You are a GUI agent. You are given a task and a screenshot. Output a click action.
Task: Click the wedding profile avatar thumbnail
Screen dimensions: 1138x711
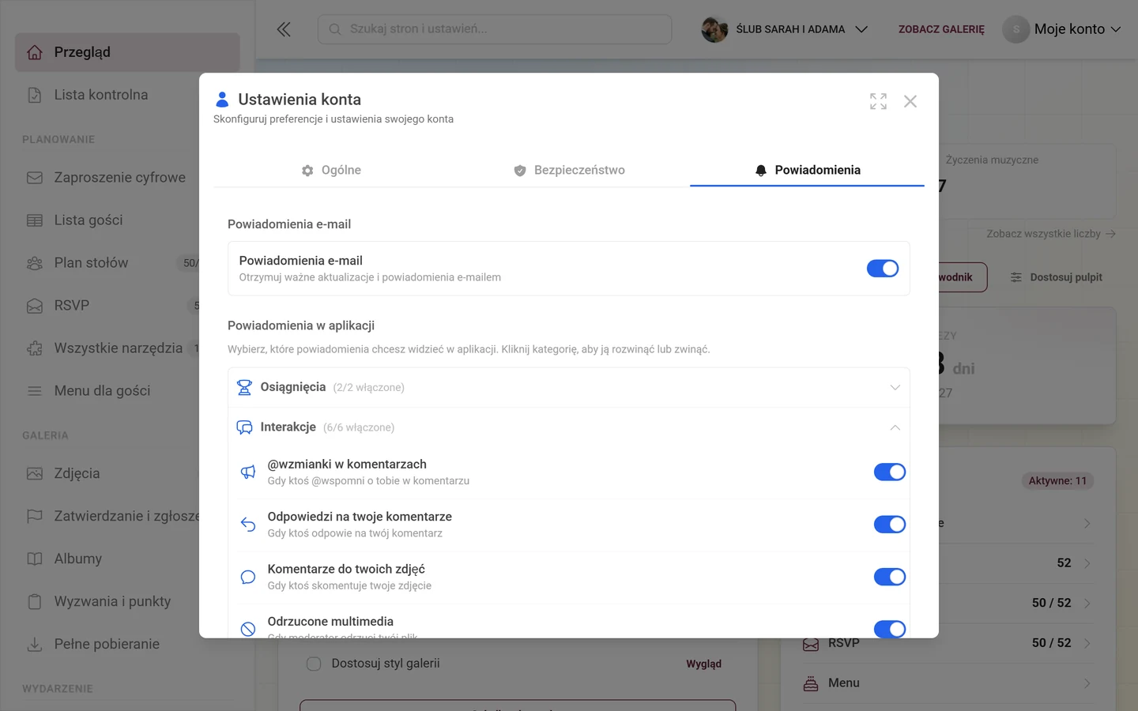[x=714, y=29]
